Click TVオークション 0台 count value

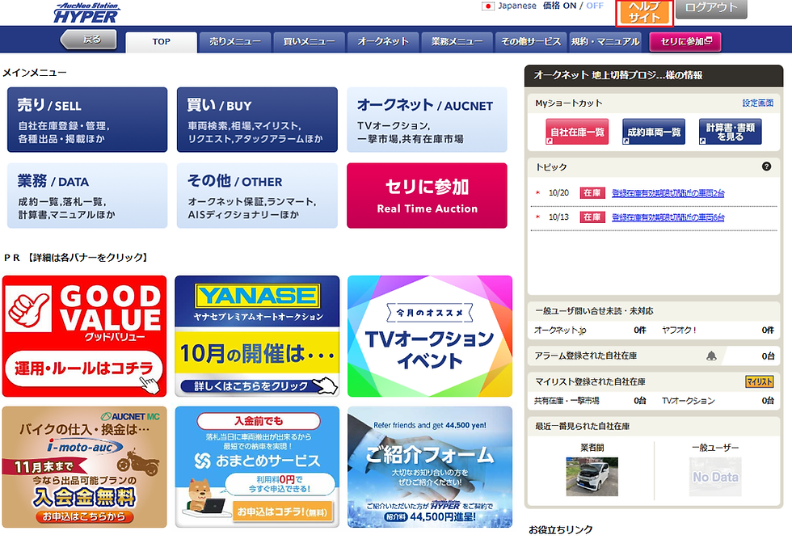click(x=768, y=401)
